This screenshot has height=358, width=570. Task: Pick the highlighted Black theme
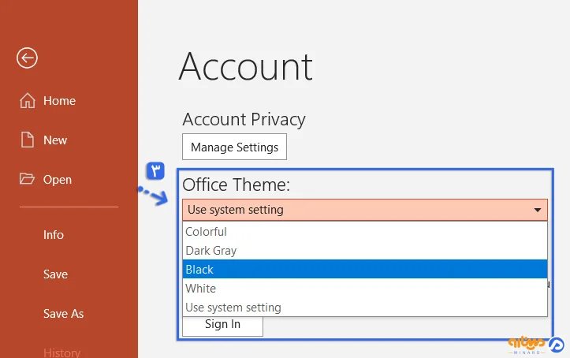365,270
